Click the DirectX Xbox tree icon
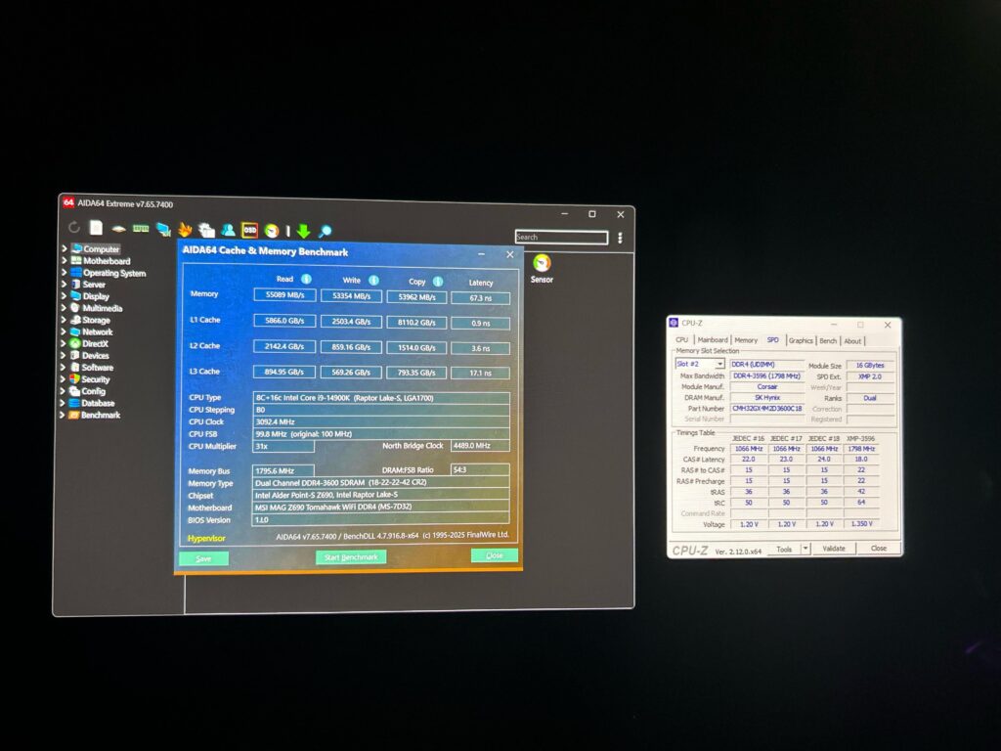This screenshot has height=751, width=1001. [x=75, y=343]
